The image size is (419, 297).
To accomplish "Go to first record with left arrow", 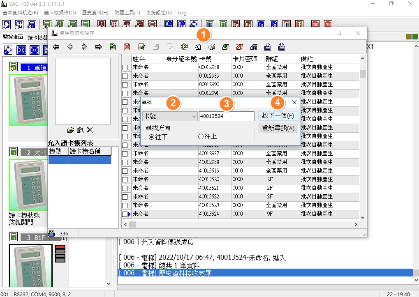I will (x=56, y=47).
